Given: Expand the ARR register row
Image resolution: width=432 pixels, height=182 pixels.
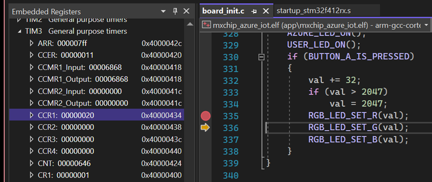Looking at the screenshot, I should pos(32,43).
